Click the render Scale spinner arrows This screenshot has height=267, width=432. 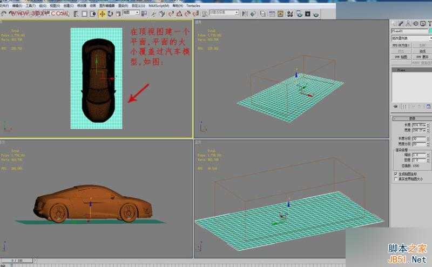[x=428, y=155]
